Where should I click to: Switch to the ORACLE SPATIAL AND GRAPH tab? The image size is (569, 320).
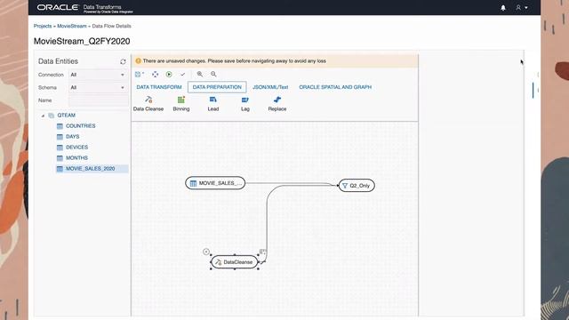coord(335,87)
